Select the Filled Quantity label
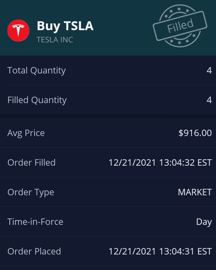 37,100
